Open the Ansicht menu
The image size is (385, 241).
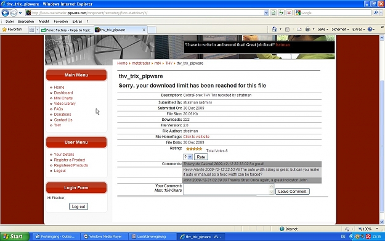pyautogui.click(x=44, y=22)
